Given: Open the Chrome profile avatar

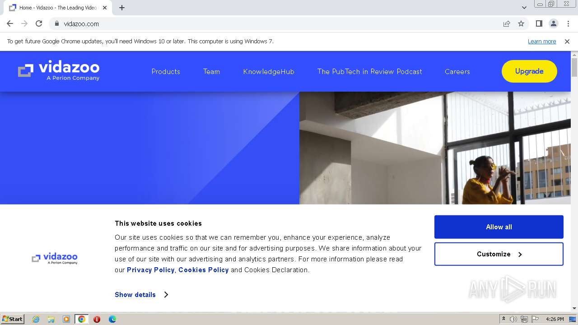Looking at the screenshot, I should pyautogui.click(x=554, y=23).
